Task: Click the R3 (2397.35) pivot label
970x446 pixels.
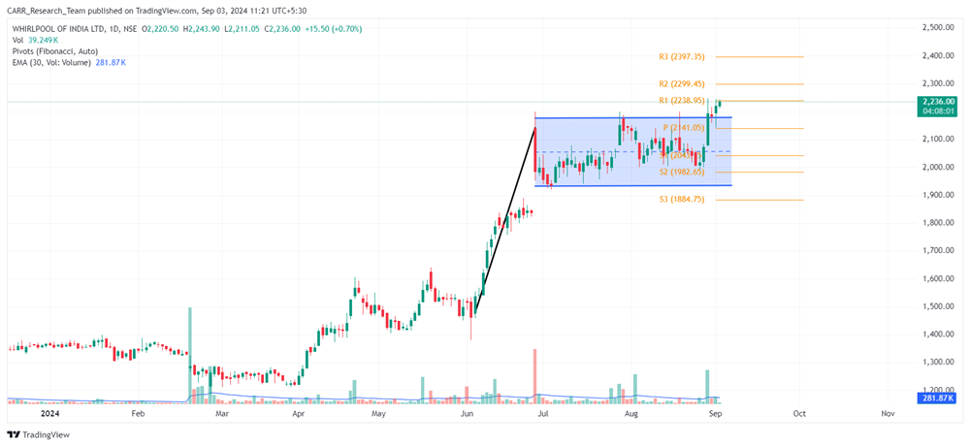Action: point(682,56)
